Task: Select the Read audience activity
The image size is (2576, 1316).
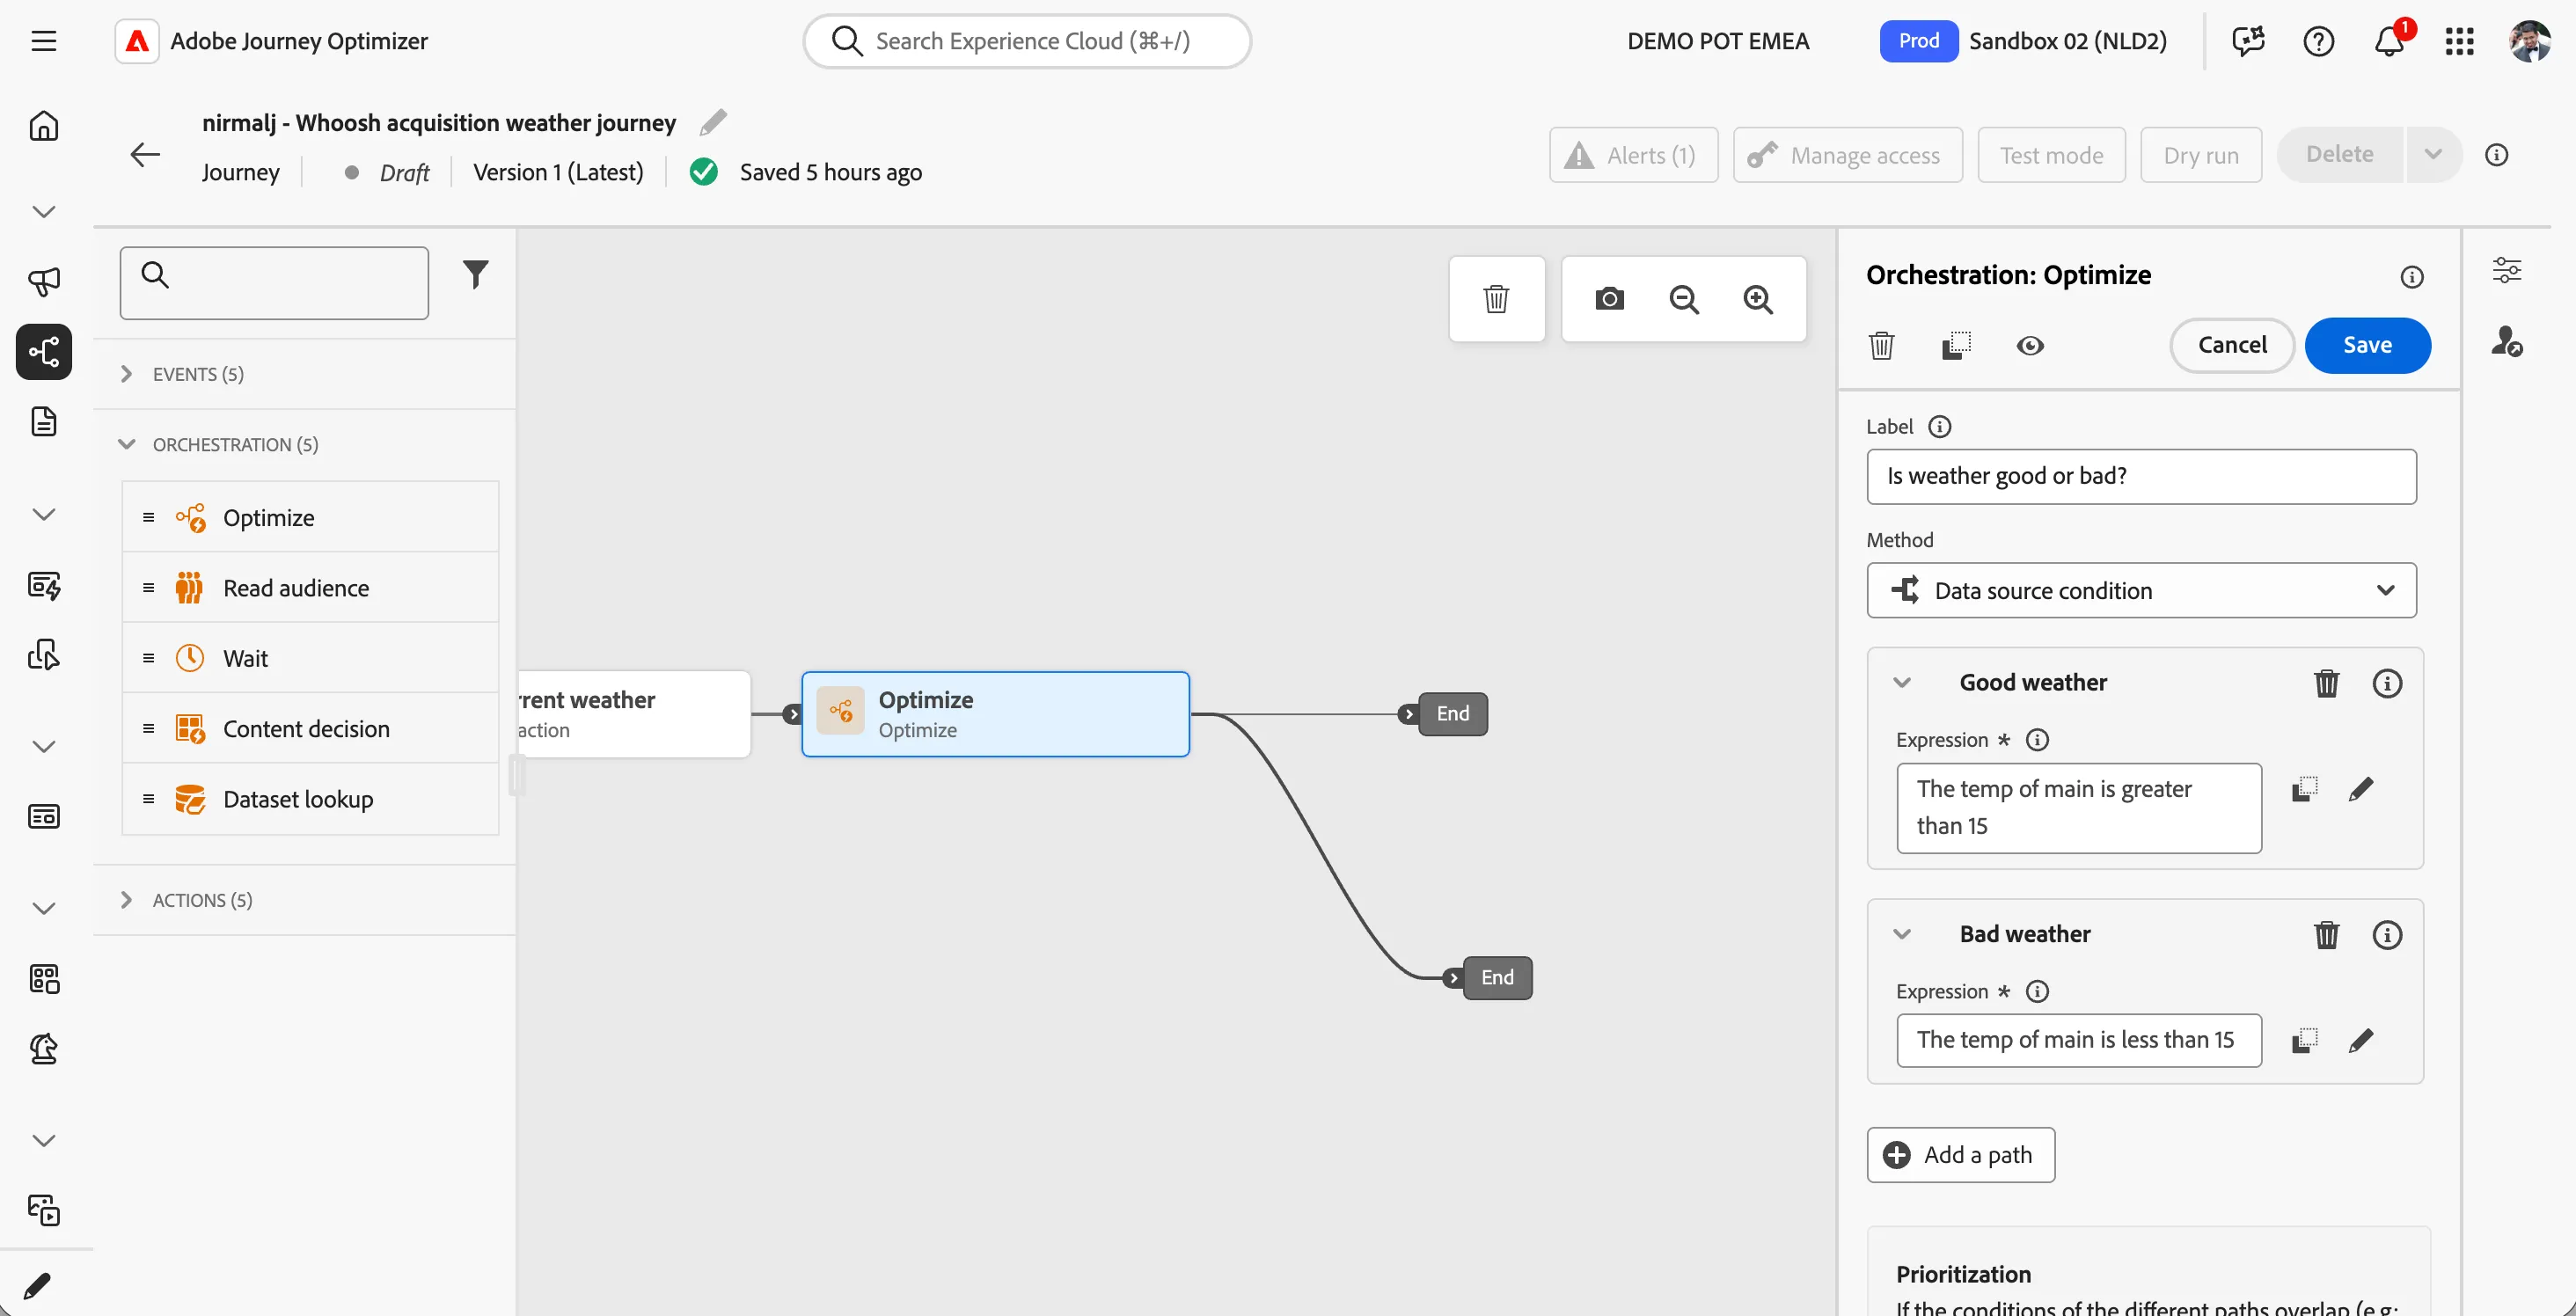Action: [x=310, y=588]
